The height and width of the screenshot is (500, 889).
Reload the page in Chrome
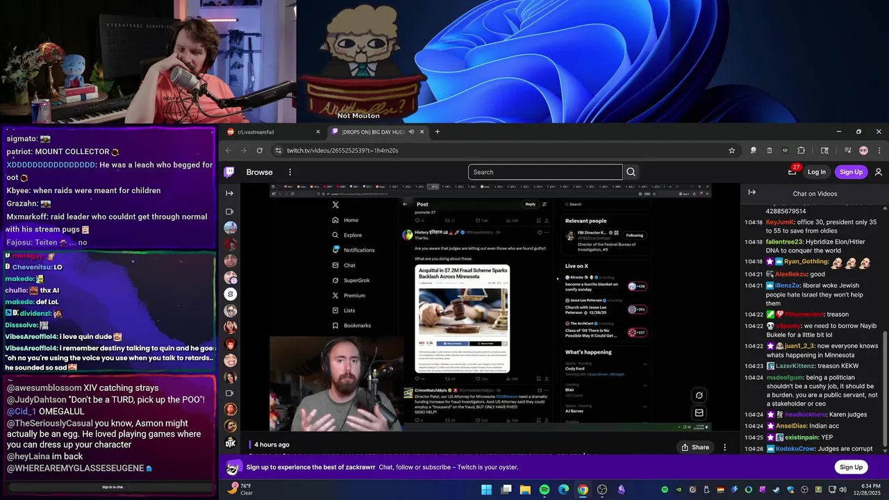coord(260,150)
